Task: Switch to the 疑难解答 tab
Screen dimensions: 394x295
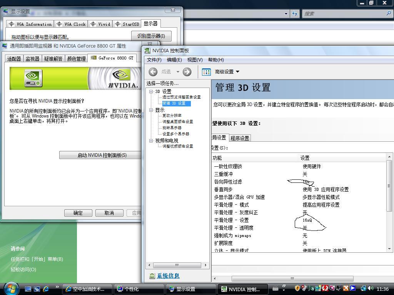Action: 53,59
